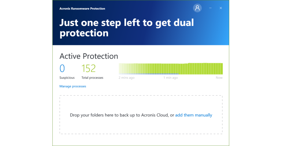Select the Active Protection heading
Viewport: 282px width, 146px height.
(x=89, y=56)
